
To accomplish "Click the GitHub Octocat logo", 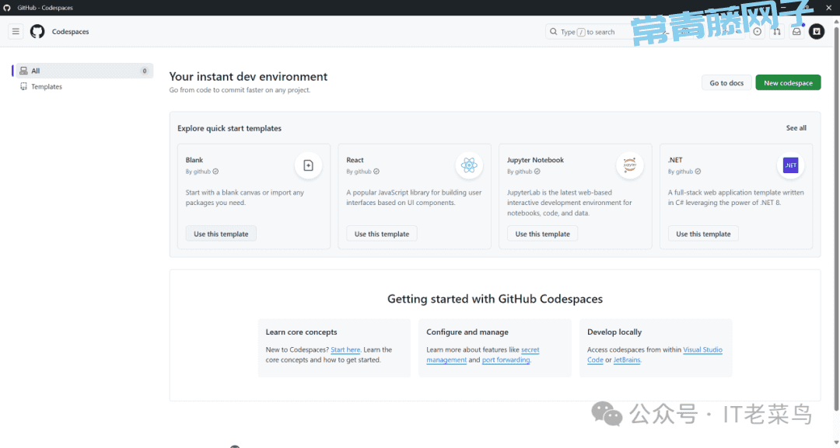I will pos(37,32).
